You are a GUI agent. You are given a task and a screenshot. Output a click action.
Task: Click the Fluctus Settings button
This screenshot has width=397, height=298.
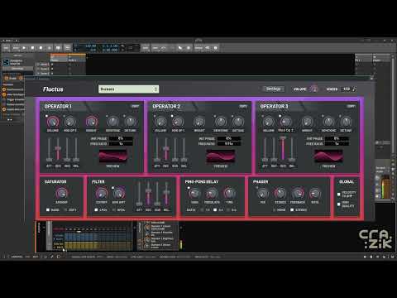pos(273,89)
